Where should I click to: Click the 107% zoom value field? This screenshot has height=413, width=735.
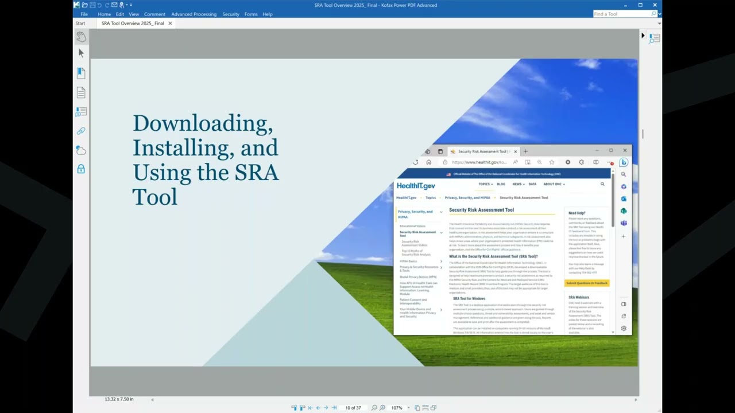[x=397, y=408]
